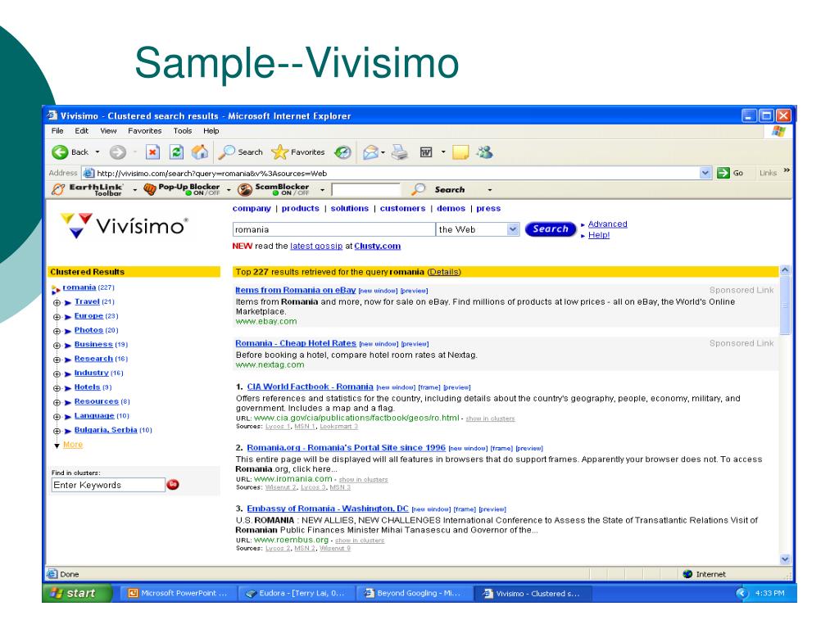Open the Messenger people icon
The width and height of the screenshot is (839, 629).
485,152
